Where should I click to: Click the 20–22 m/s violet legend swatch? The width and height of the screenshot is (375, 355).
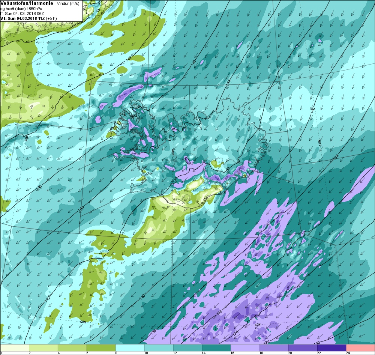tap(303, 348)
